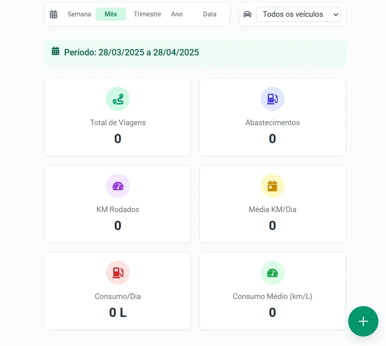Open the Data custom period option

pos(210,14)
